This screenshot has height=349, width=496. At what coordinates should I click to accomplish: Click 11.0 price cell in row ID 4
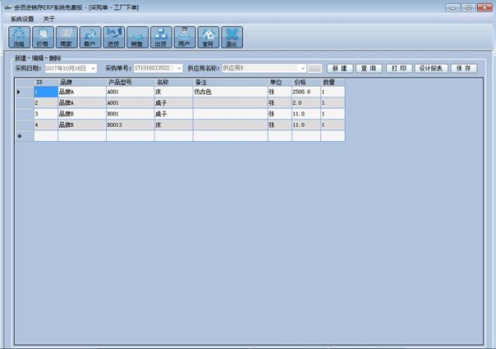tap(306, 125)
